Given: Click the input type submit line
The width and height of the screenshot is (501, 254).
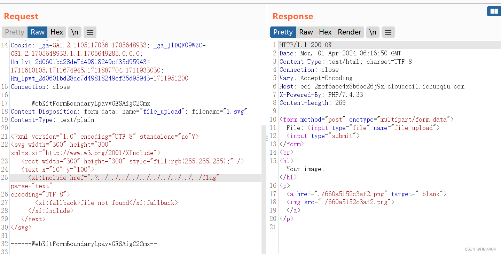Looking at the screenshot, I should [x=323, y=136].
